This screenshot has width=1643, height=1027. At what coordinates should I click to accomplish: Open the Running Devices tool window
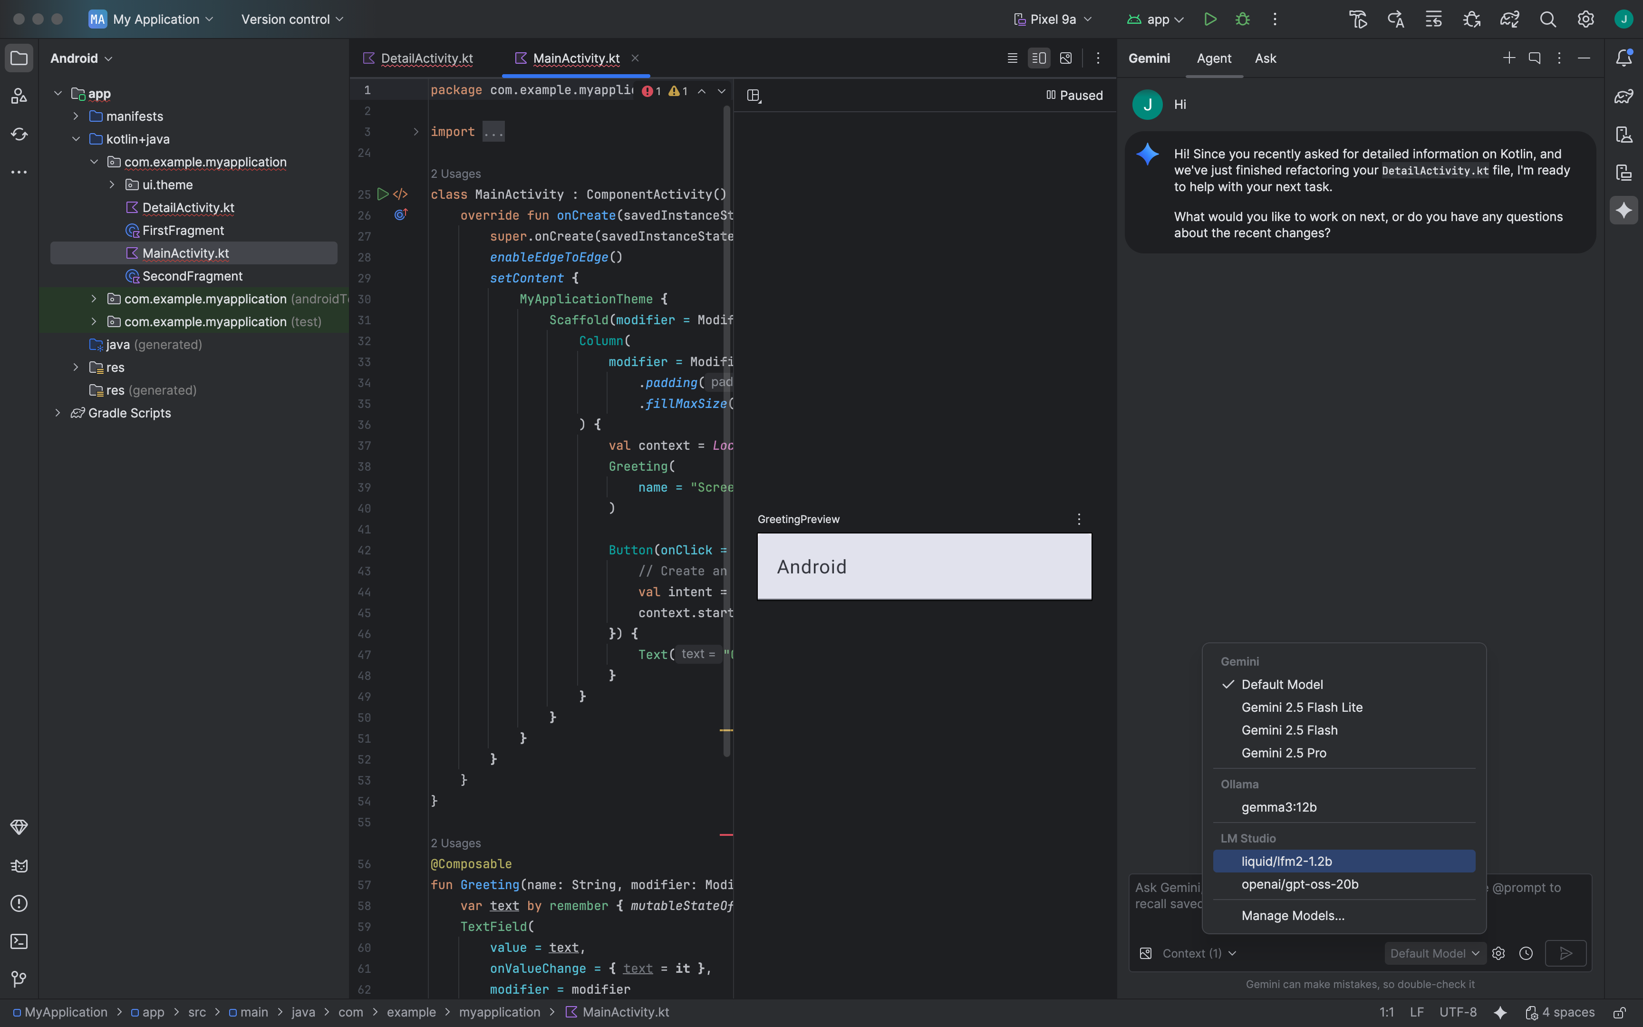[x=1624, y=172]
